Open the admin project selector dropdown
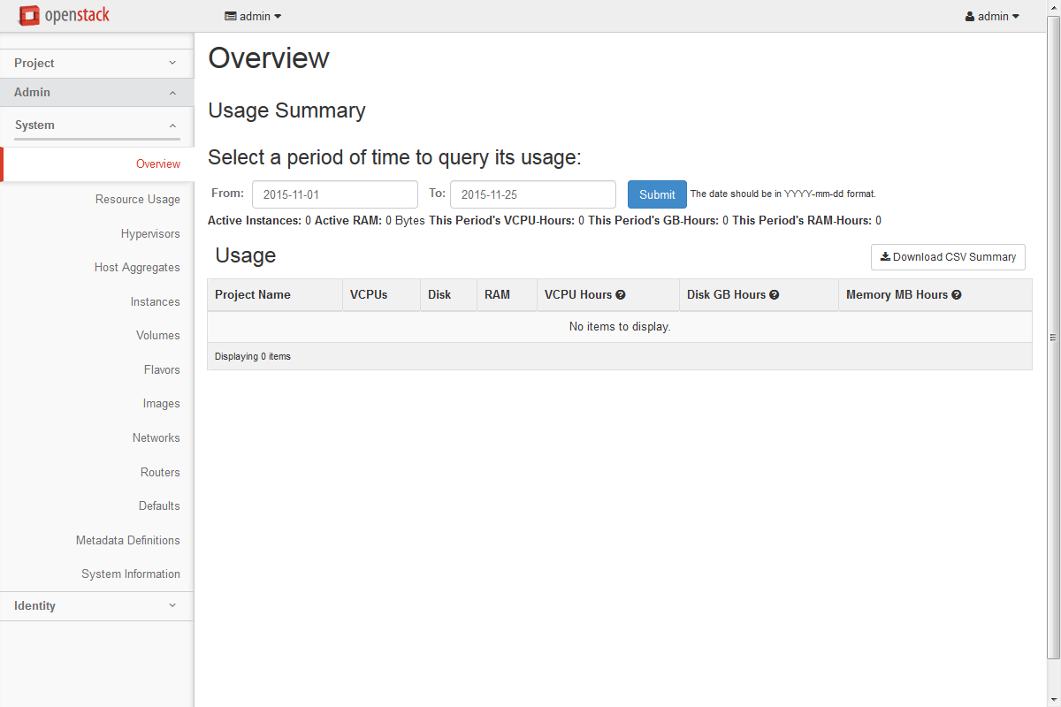 point(253,16)
